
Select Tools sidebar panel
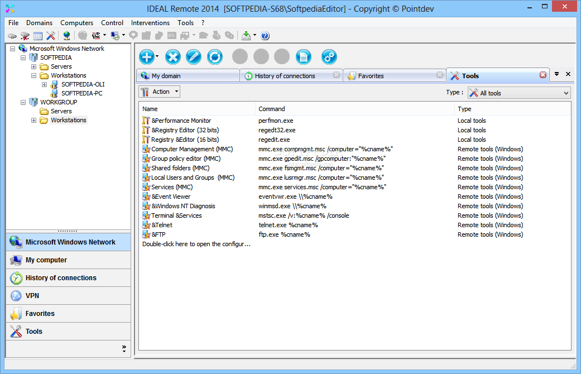(x=68, y=332)
